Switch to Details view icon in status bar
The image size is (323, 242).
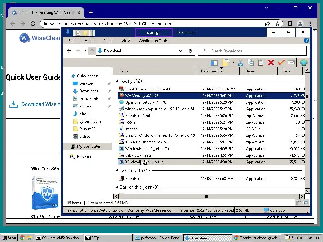[x=298, y=203]
